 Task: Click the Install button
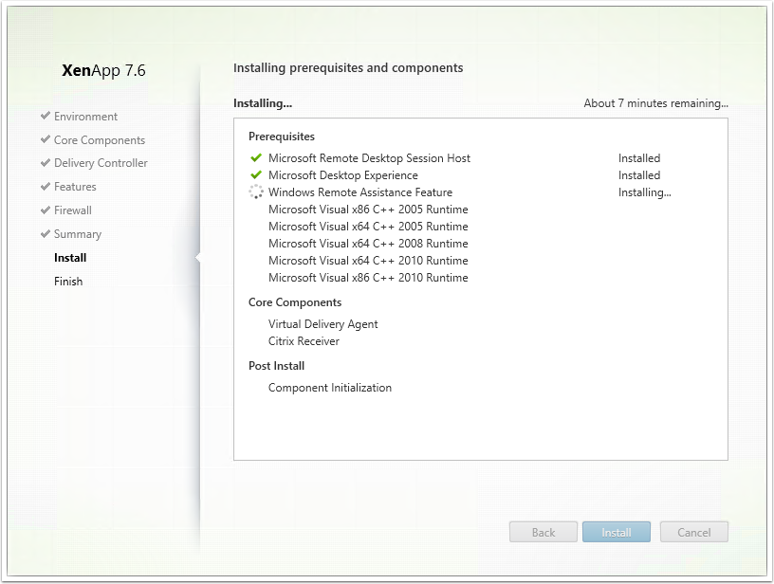coord(616,532)
